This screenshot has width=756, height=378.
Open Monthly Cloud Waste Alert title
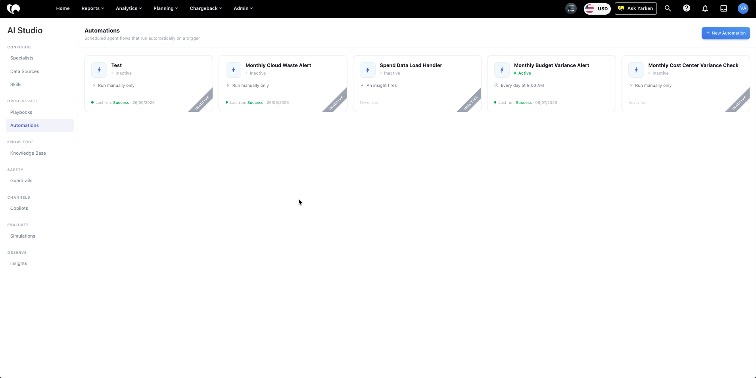click(x=278, y=65)
